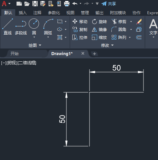The image size is (158, 160).
Task: Expand the undo history dropdown
Action: [81, 4]
